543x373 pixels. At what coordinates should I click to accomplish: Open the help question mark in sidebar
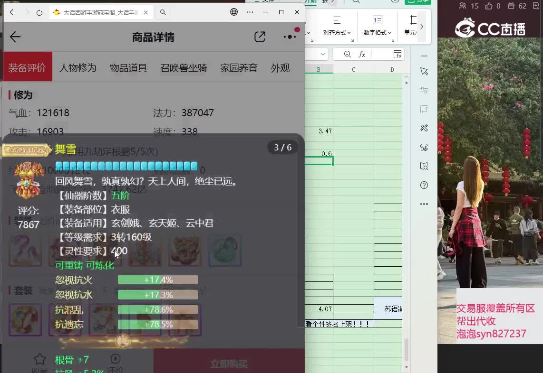coord(424,185)
